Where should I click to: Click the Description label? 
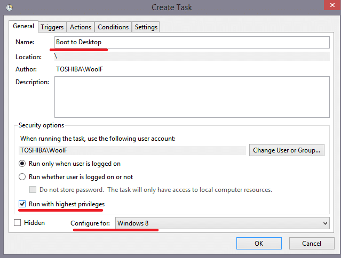[x=32, y=82]
